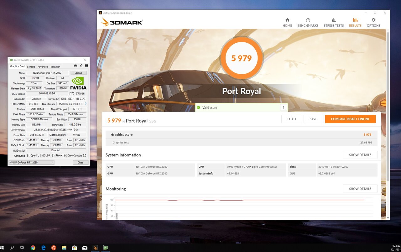Screen dimensions: 401x252
Task: Click the Lookup button in GPU-Z
Action: (78, 73)
